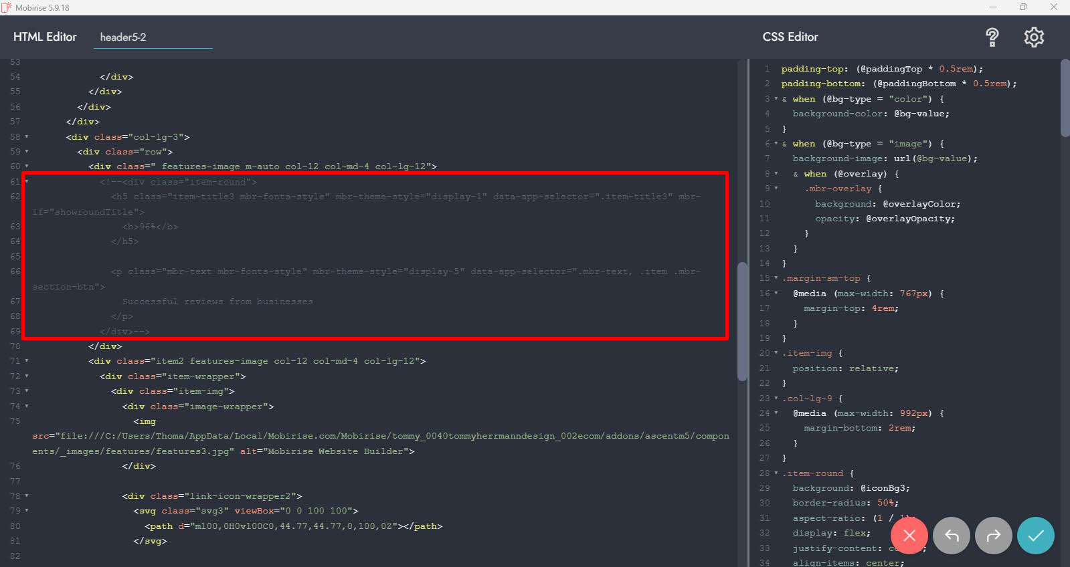Image resolution: width=1070 pixels, height=567 pixels.
Task: Open the help question mark icon
Action: tap(992, 37)
